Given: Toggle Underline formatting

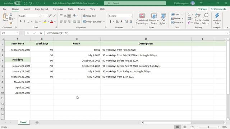Looking at the screenshot, I should coord(28,21).
